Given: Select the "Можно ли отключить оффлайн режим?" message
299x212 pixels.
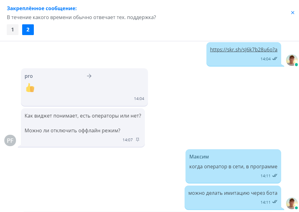Looking at the screenshot, I should pos(72,130).
